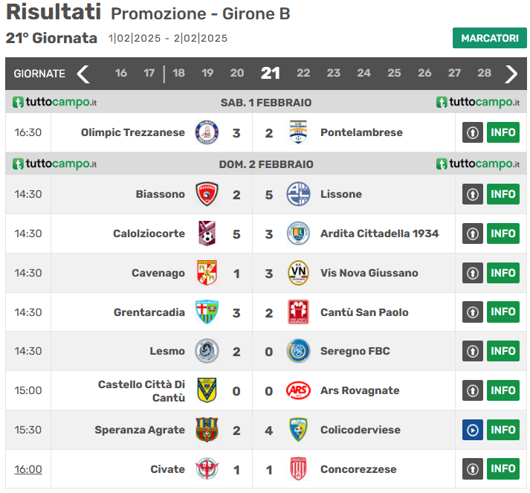Viewport: 530px width, 493px height.
Task: Click the Ars Rovagnate team logo
Action: click(298, 390)
